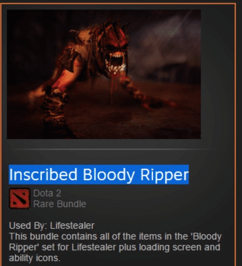Click the bundle description starting 'This bundle contains'
242x266 pixels.
click(x=115, y=247)
